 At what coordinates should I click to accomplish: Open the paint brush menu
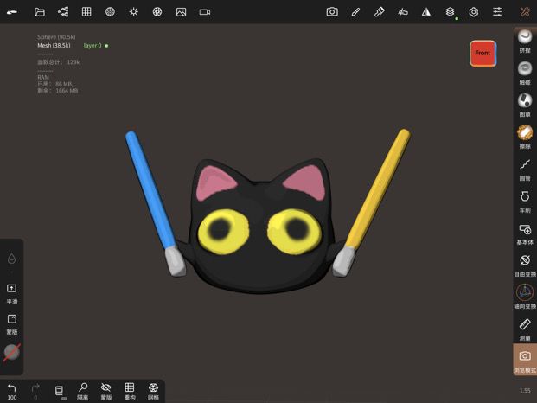point(379,12)
